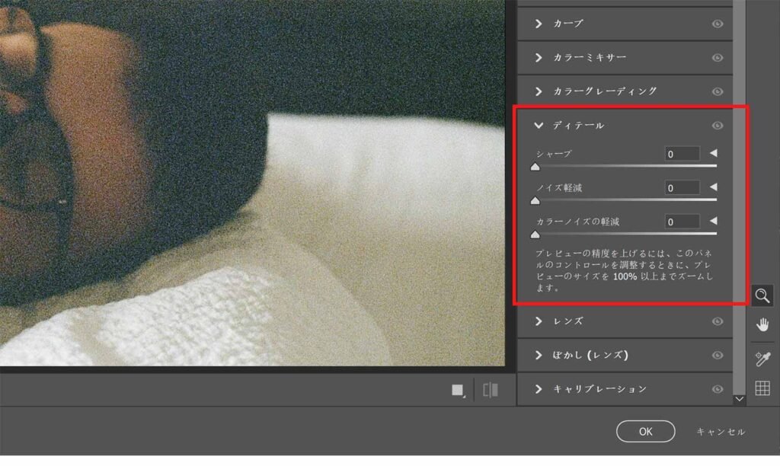Click the カラーノイズの軽減 value field
The image size is (780, 466).
click(x=682, y=222)
